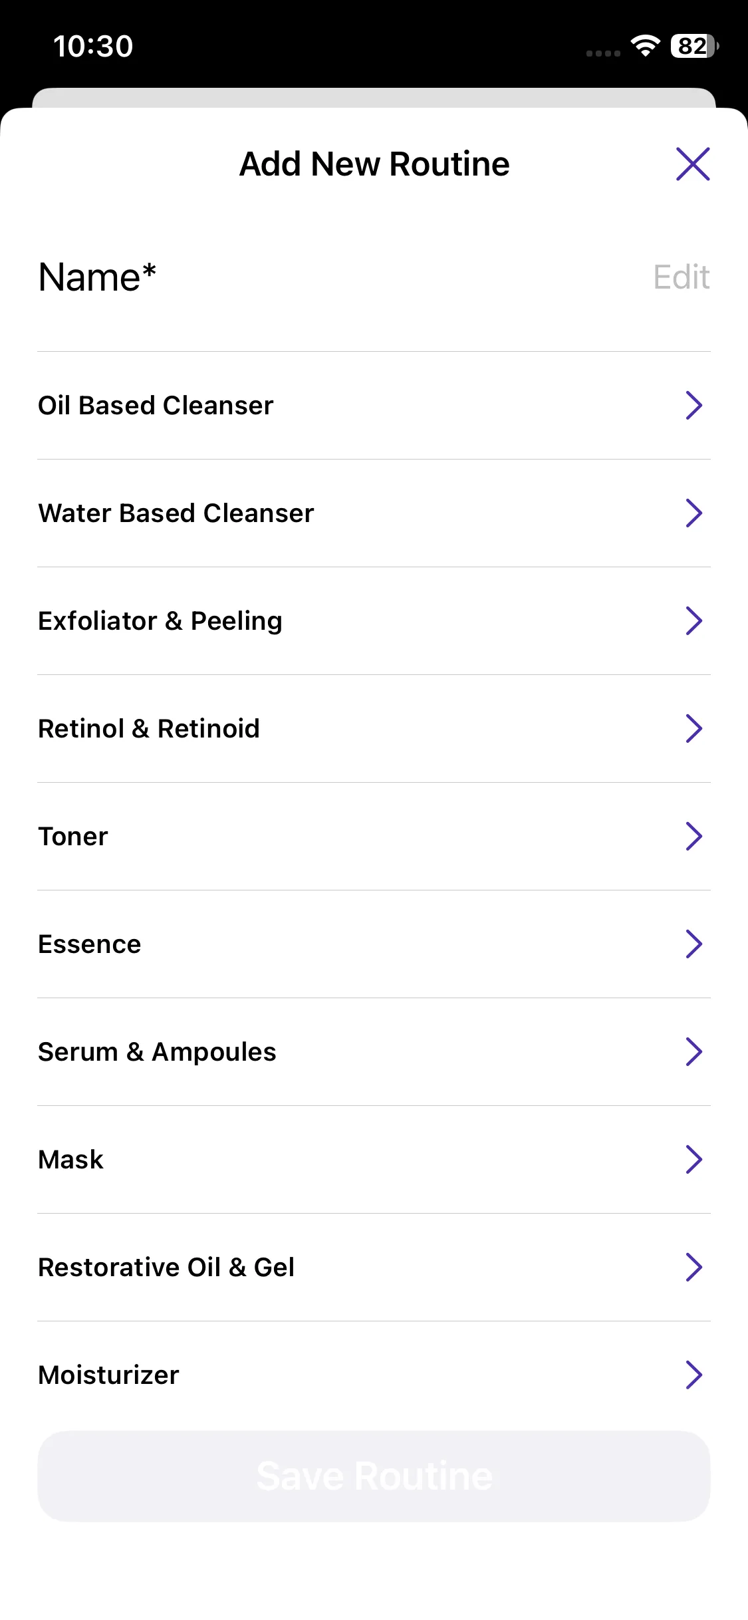Click Restorative Oil & Gel chevron icon

coord(693,1267)
